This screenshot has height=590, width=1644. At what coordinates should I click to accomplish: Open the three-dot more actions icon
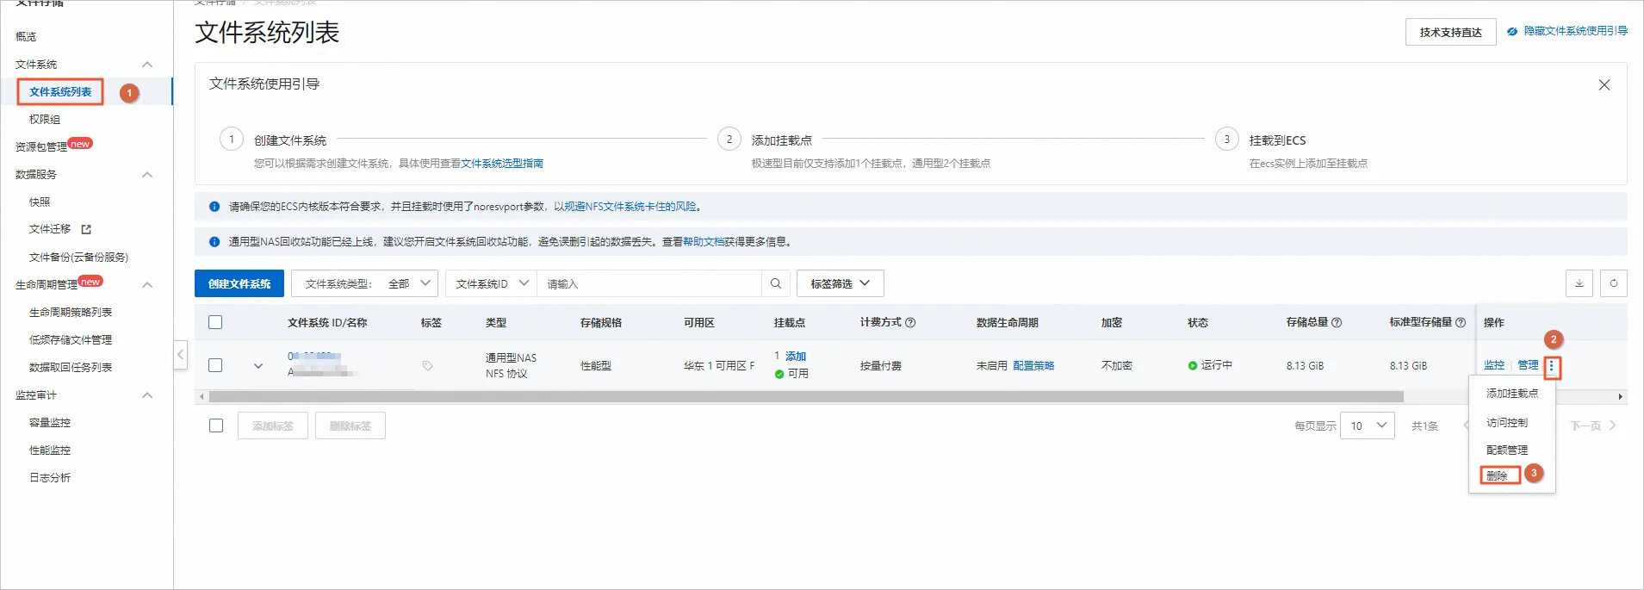1551,367
